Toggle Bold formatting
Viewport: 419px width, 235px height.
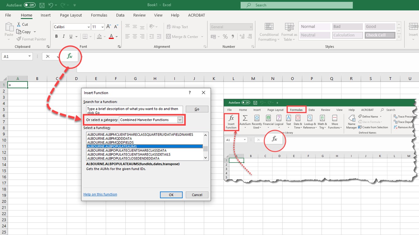(56, 36)
